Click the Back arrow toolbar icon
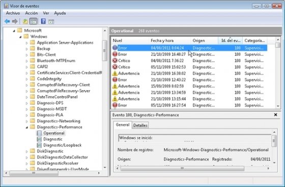 coord(7,21)
